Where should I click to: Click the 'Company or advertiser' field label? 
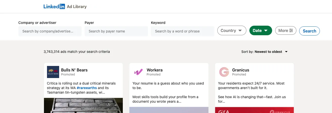37,23
